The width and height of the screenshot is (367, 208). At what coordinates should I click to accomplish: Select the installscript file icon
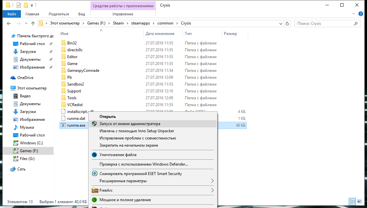(63, 112)
